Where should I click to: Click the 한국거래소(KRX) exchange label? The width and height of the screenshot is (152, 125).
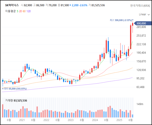pos(140,5)
